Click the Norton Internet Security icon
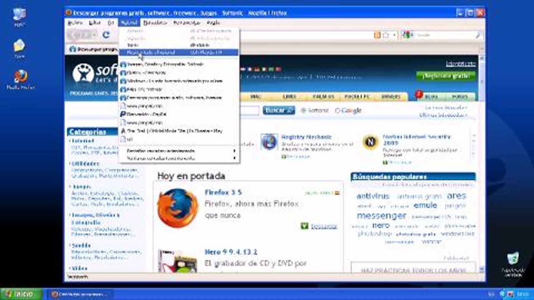 [x=370, y=142]
